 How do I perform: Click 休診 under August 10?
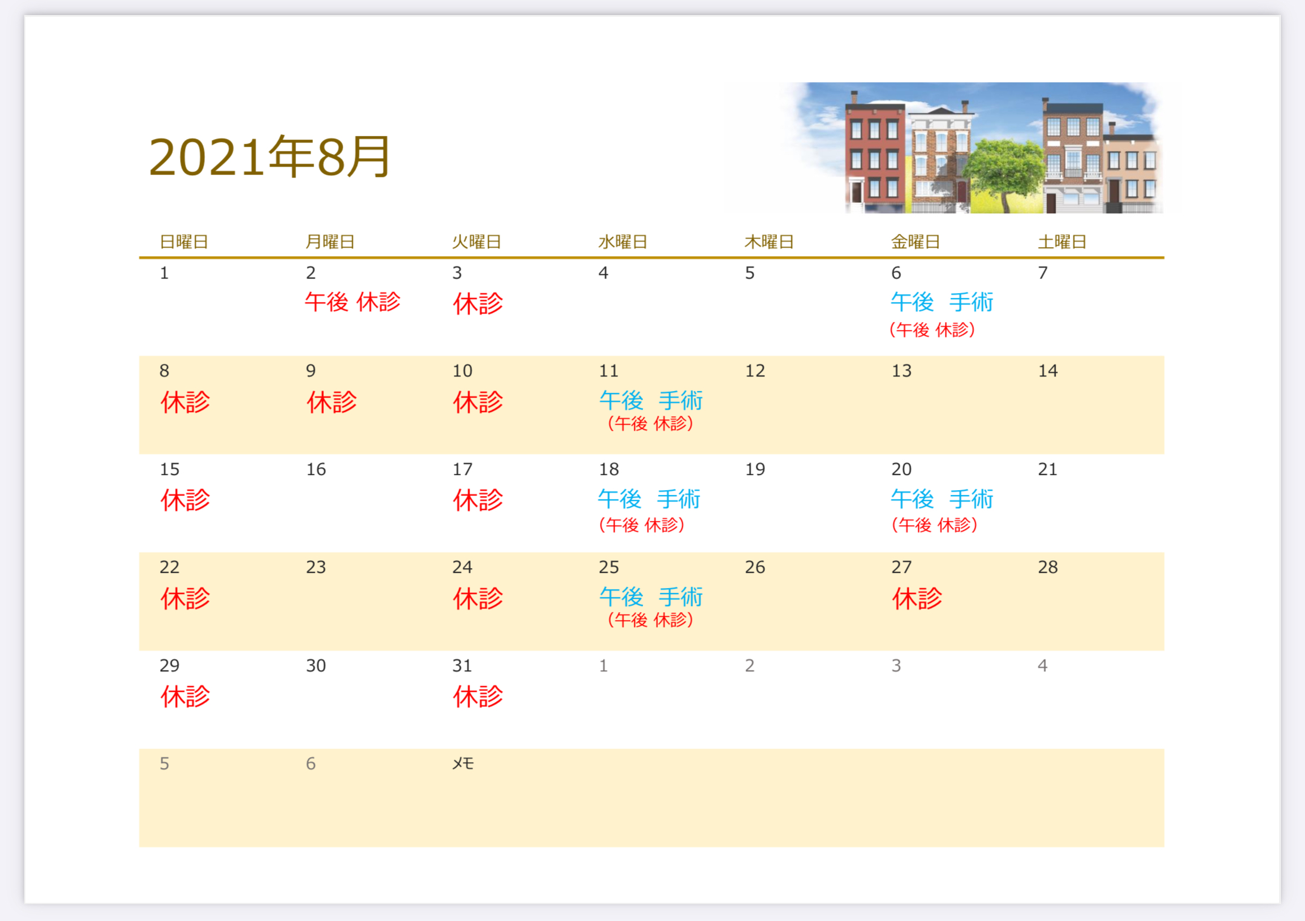478,402
